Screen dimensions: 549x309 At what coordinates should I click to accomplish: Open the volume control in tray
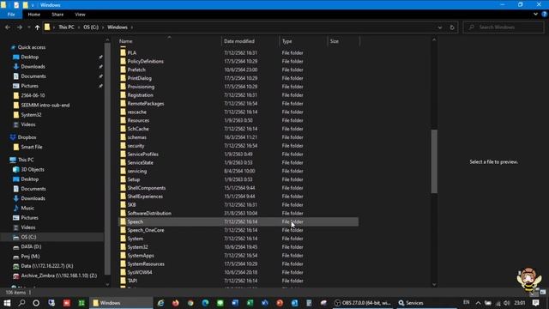pos(507,303)
